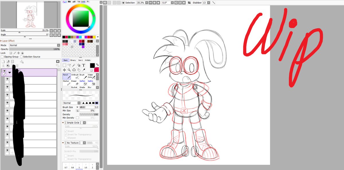Click the Density 100 slider bar
This screenshot has width=344, height=170.
tap(89, 114)
